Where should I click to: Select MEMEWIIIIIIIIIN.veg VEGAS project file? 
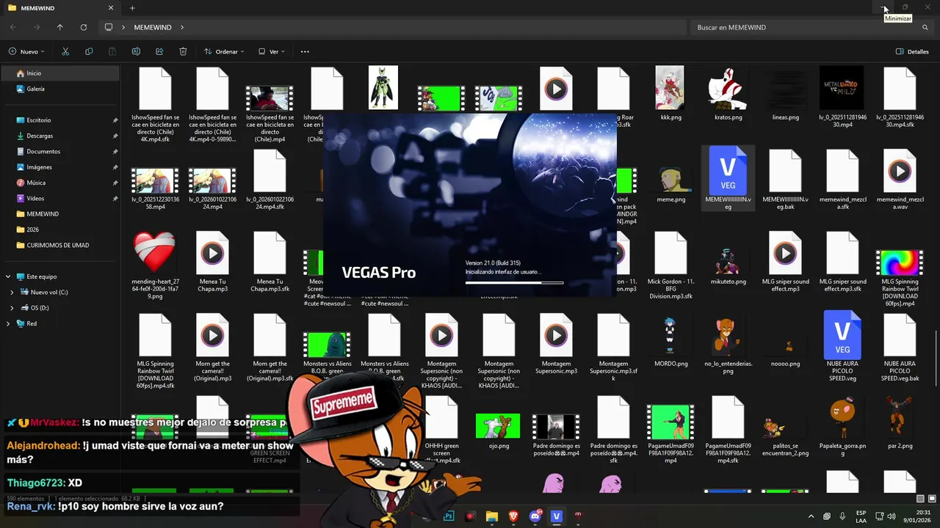[728, 178]
